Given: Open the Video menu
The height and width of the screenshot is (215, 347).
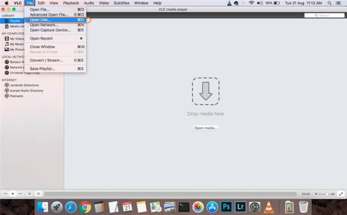Looking at the screenshot, I should [x=104, y=3].
